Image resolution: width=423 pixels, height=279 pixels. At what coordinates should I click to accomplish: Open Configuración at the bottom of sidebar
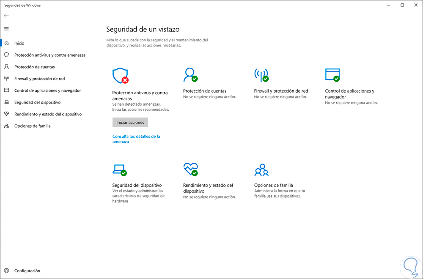[x=27, y=271]
